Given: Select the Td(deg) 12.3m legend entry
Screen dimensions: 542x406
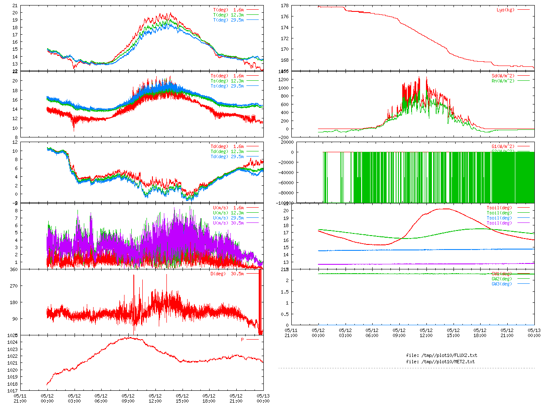Looking at the screenshot, I should point(227,151).
